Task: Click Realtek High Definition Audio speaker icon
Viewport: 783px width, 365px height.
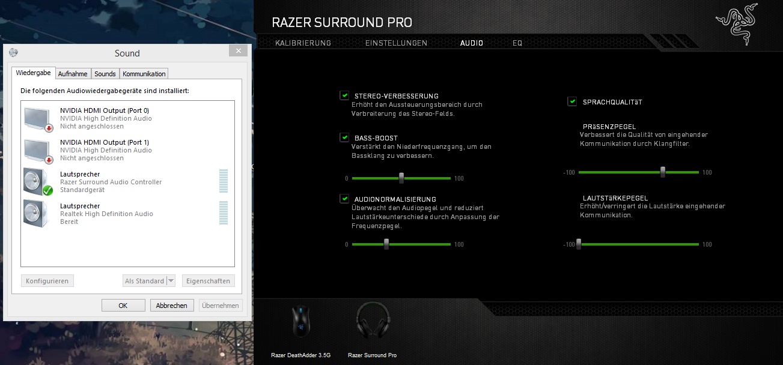Action: point(35,213)
